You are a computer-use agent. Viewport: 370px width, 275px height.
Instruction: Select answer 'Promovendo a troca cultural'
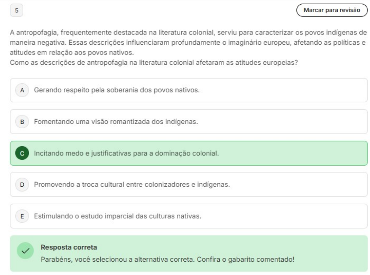point(131,184)
